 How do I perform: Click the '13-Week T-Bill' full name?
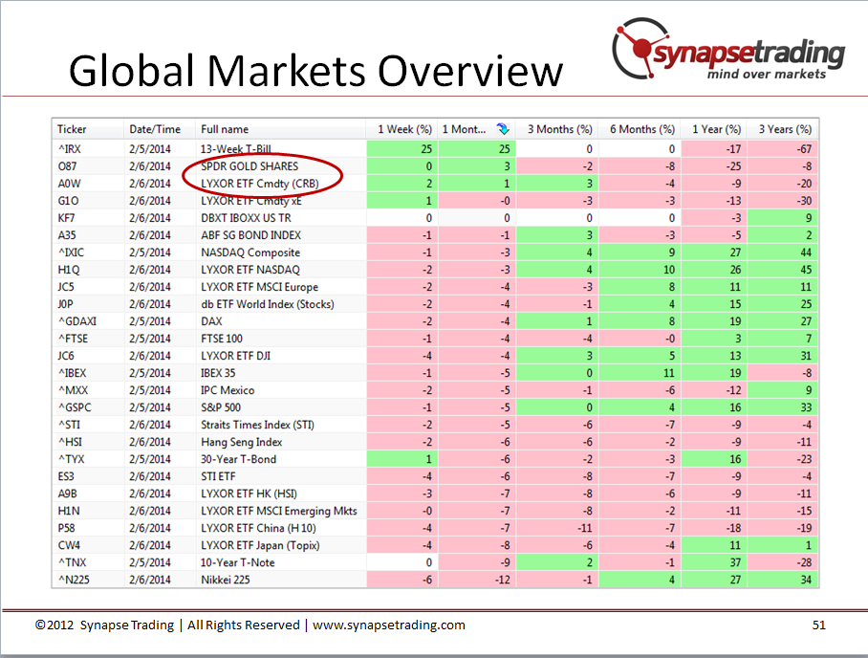pos(236,149)
